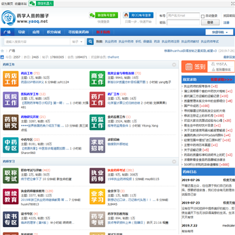
Task: Click the WeChat login button
Action: (104, 15)
